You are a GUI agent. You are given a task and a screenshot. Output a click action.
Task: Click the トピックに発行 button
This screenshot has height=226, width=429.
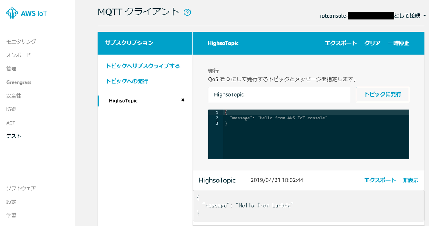coord(383,94)
